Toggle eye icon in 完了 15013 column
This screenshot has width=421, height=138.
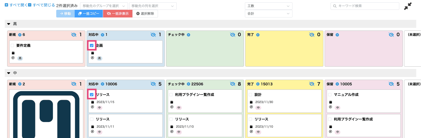point(312,84)
